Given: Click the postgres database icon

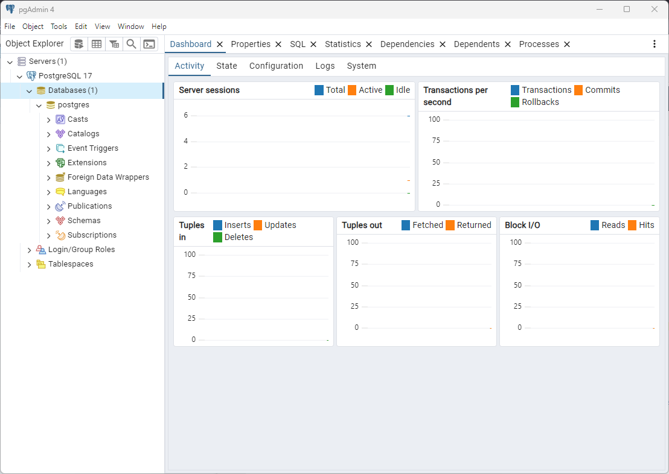Looking at the screenshot, I should [51, 105].
